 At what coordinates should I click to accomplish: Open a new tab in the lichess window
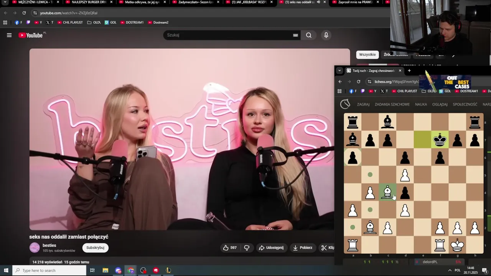[409, 71]
